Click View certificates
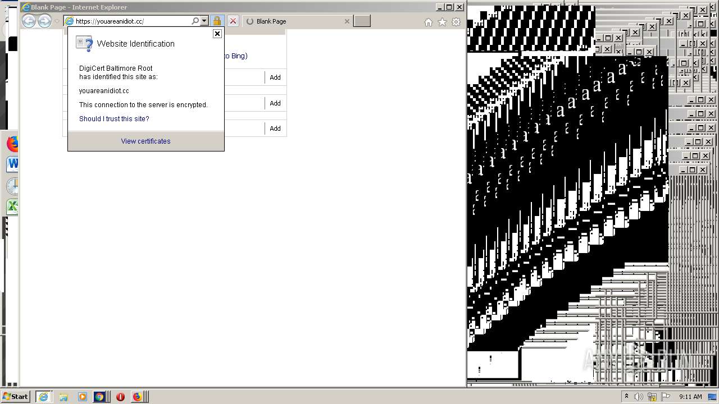 tap(145, 141)
